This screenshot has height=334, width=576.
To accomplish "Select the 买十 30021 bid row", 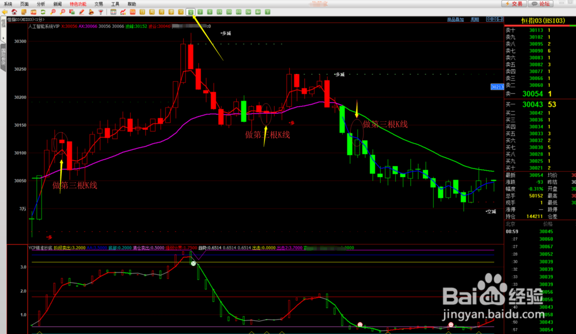I will (x=540, y=168).
